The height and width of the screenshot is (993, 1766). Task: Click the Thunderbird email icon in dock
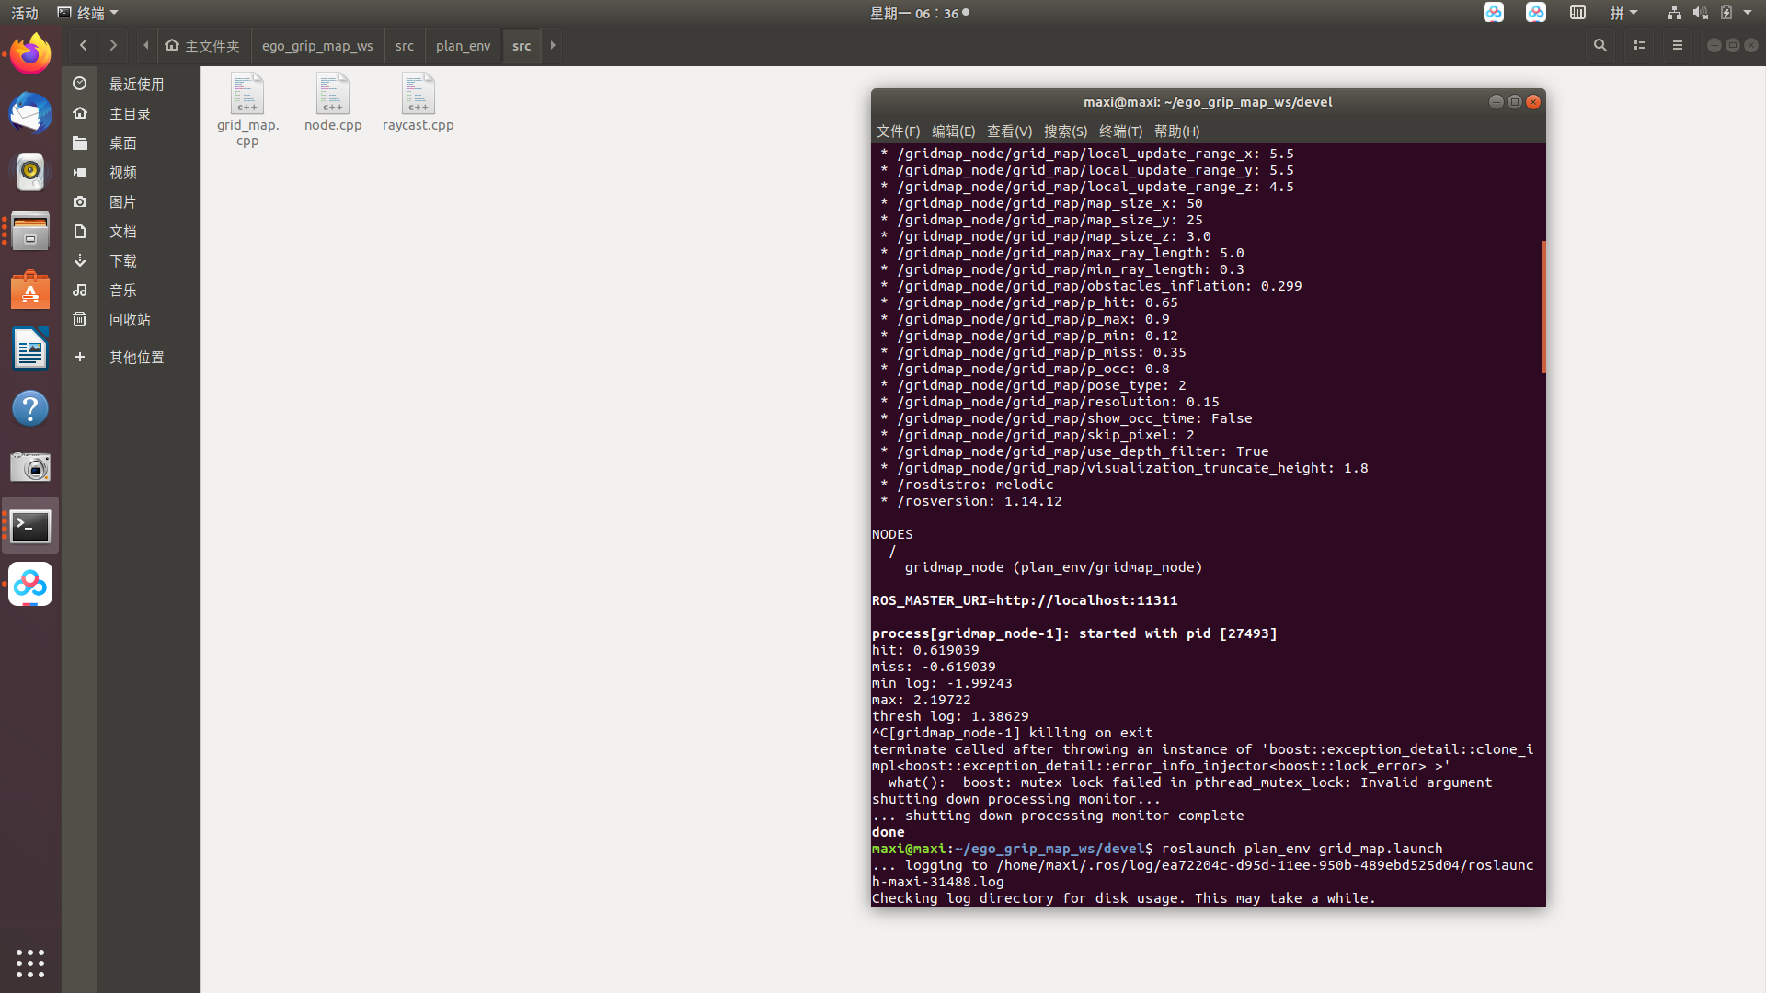(30, 113)
